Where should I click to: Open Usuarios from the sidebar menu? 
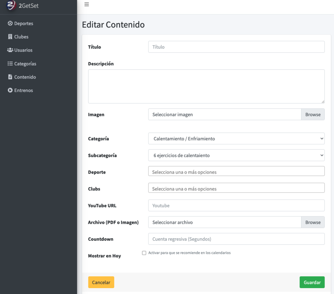click(x=23, y=50)
